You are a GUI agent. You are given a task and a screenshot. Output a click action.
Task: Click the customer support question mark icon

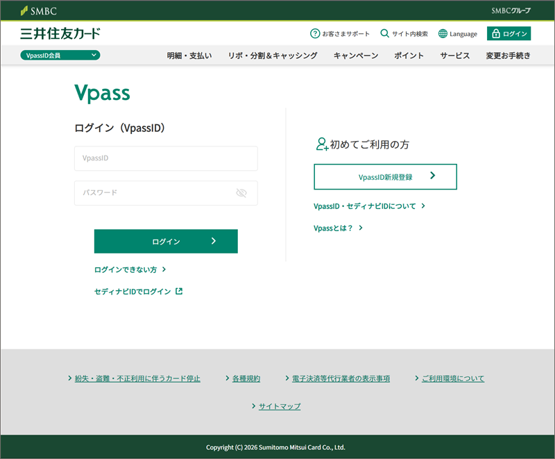[315, 33]
